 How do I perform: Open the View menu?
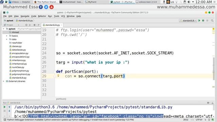click(x=16, y=16)
